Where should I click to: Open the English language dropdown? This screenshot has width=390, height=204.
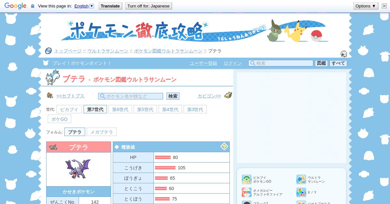click(84, 6)
